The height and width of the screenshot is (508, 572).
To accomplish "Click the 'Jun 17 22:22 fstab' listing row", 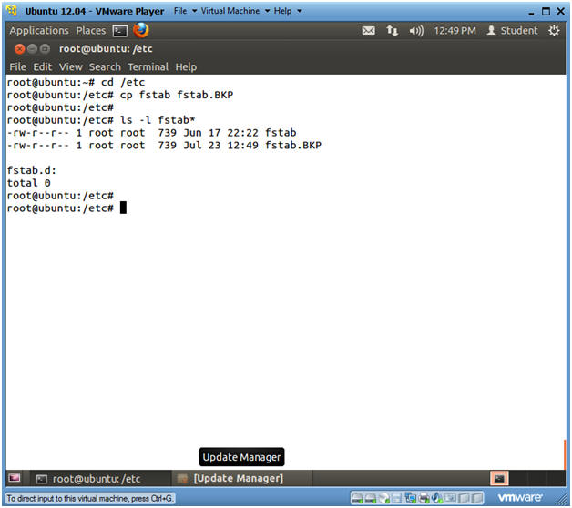I will tap(151, 133).
